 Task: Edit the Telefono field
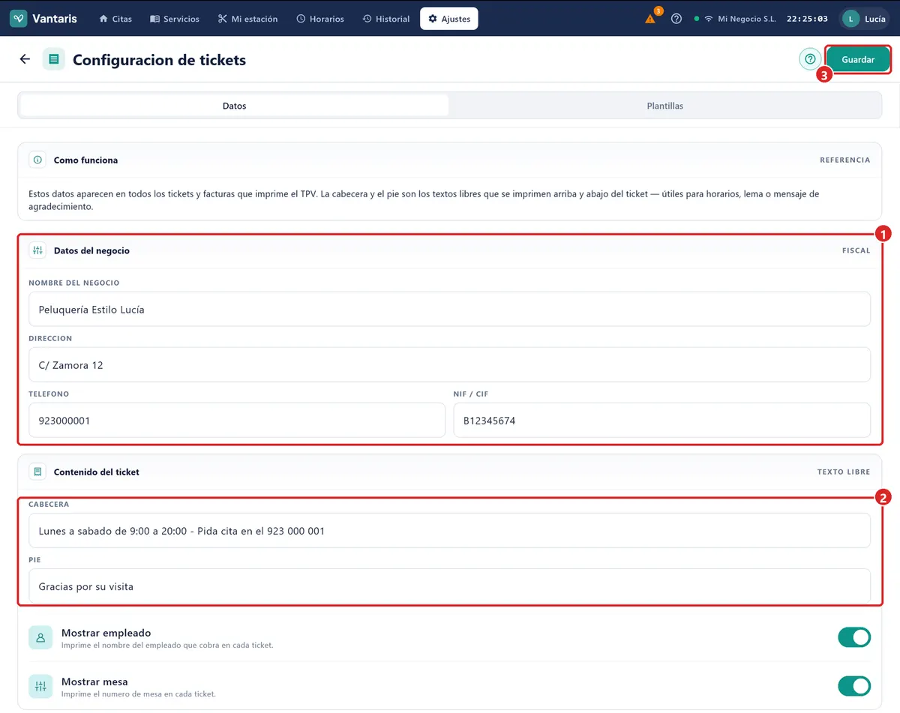pyautogui.click(x=237, y=420)
